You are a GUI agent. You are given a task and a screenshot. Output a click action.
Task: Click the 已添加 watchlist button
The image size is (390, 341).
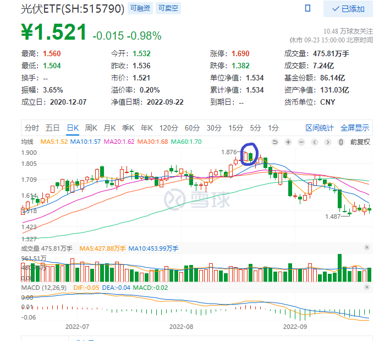(x=348, y=9)
